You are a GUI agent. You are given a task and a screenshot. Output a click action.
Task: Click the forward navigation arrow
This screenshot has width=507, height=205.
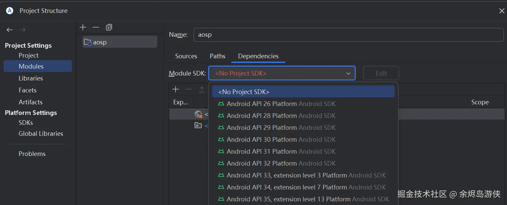click(22, 30)
